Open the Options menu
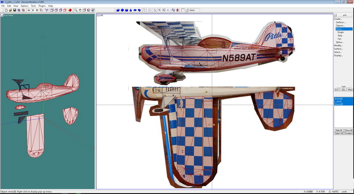Image resolution: width=354 pixels, height=194 pixels. tap(24, 6)
